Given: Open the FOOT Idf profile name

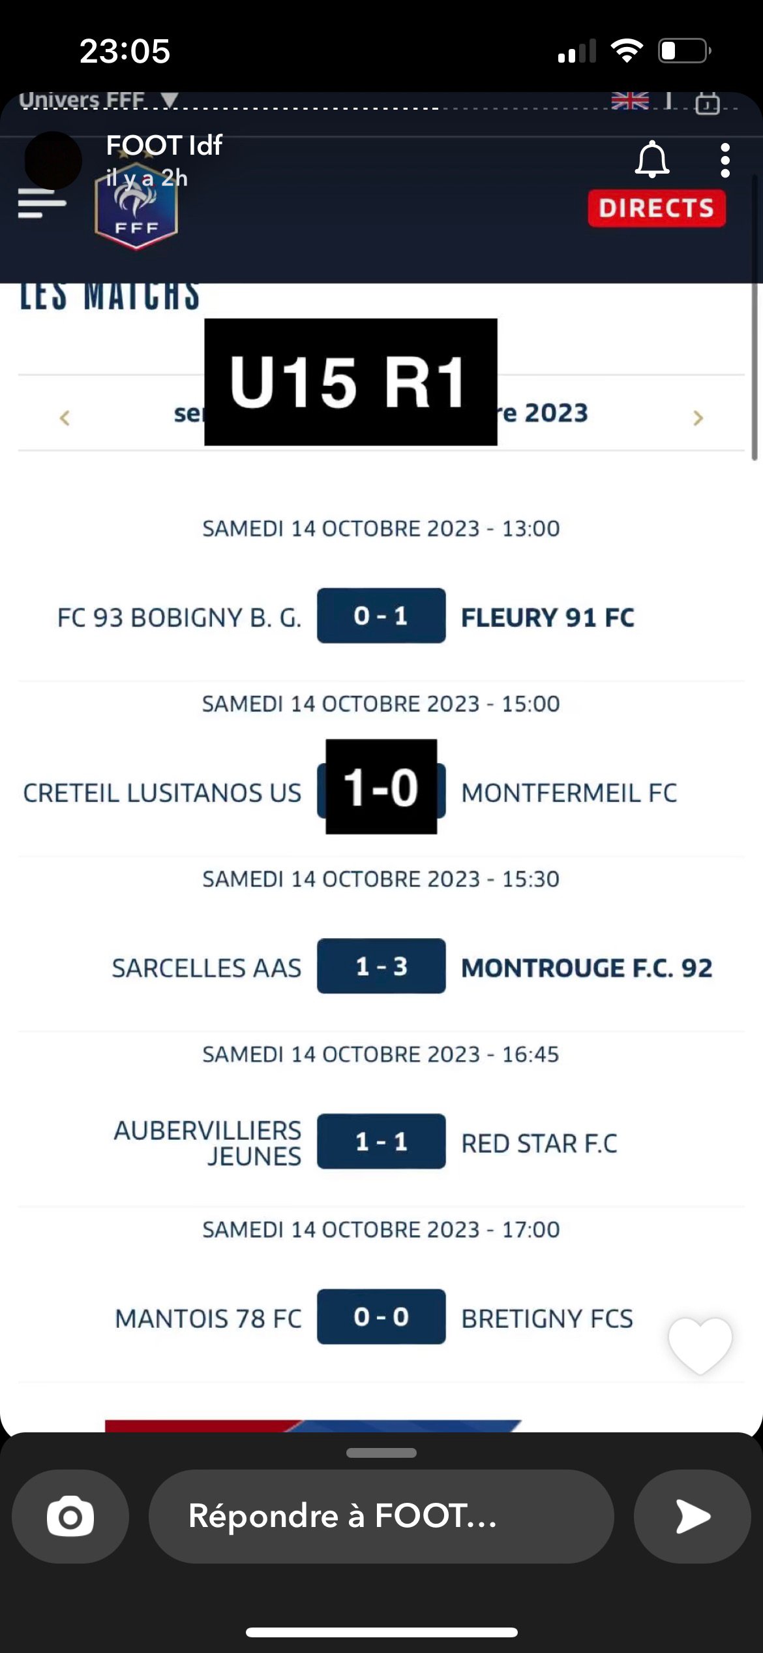Looking at the screenshot, I should pyautogui.click(x=164, y=145).
